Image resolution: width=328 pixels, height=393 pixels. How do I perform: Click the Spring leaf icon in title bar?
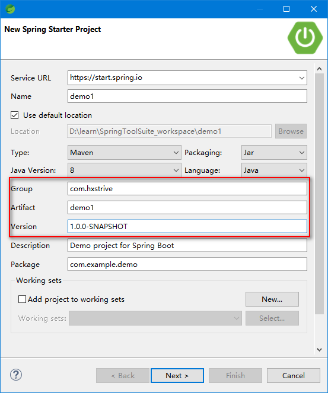[10, 9]
